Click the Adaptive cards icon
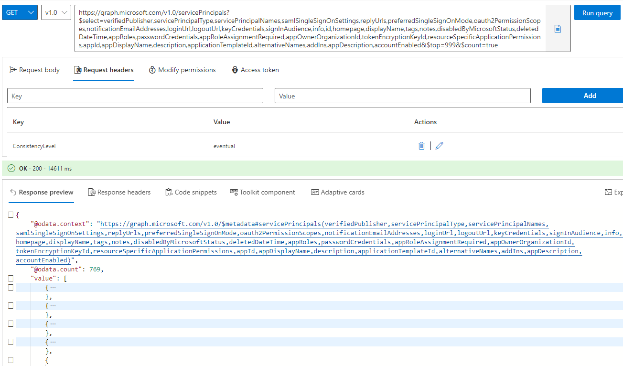Screen dimensions: 623x366 point(315,192)
